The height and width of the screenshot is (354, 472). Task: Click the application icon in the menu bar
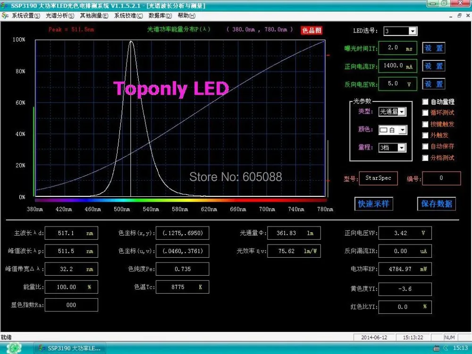coord(5,16)
